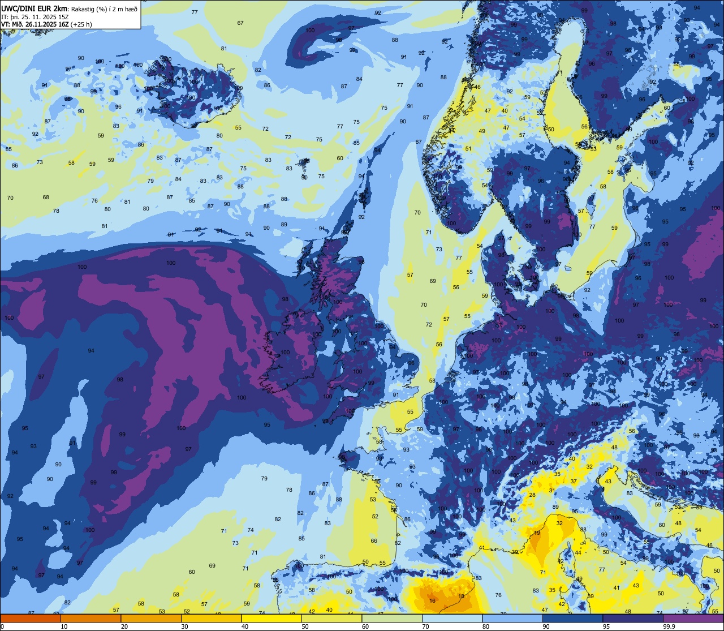
Task: Click the humidity value '16' on map
Action: coord(432,600)
